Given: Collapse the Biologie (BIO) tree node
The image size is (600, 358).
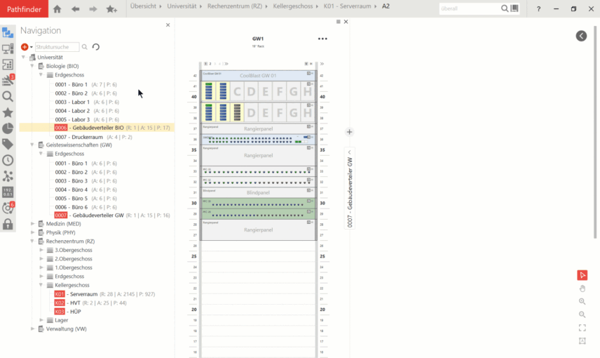Looking at the screenshot, I should pyautogui.click(x=32, y=66).
